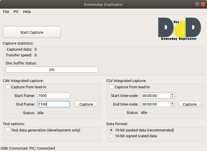Click the End time-code field

point(156,104)
